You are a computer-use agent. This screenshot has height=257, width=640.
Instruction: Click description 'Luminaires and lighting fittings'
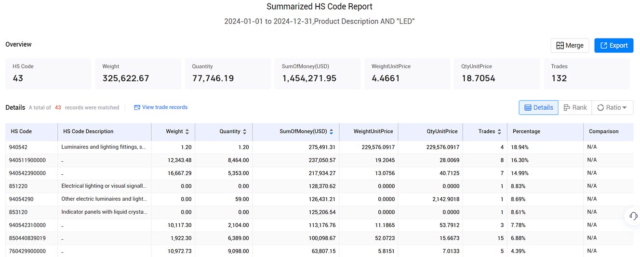[103, 147]
